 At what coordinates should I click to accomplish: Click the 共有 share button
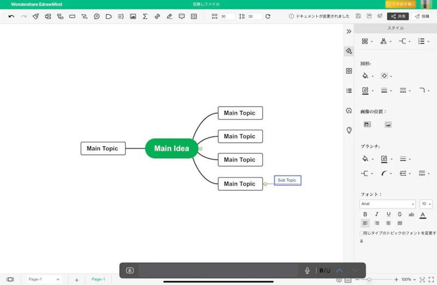tap(398, 16)
